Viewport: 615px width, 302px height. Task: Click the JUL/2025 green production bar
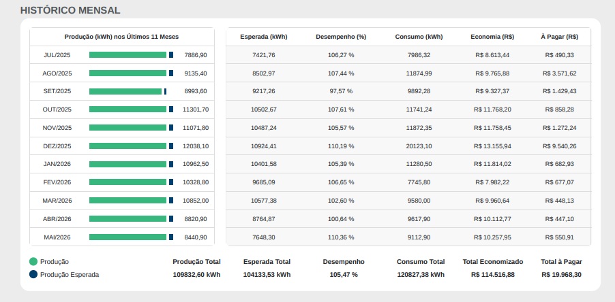click(x=128, y=55)
